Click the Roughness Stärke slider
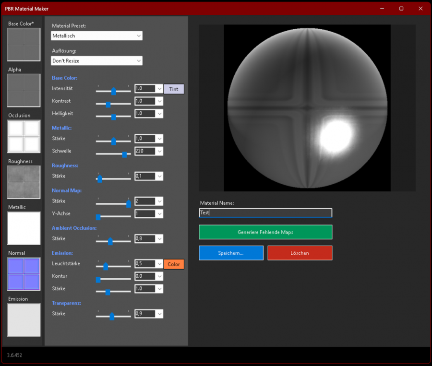This screenshot has width=432, height=366. point(113,179)
